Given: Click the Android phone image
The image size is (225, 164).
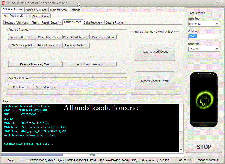Looking at the screenshot, I should pyautogui.click(x=204, y=99).
